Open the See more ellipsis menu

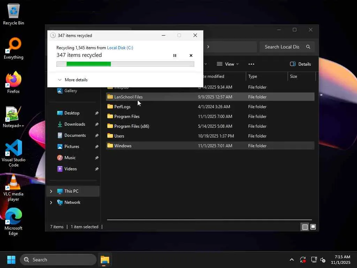[251, 64]
